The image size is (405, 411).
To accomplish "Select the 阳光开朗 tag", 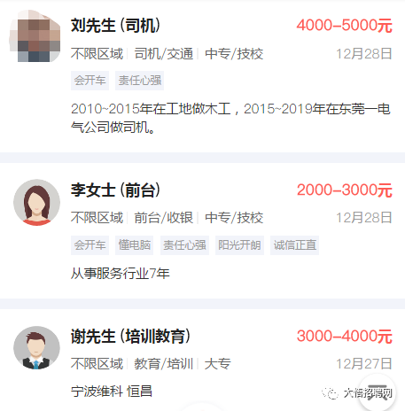I will (239, 245).
